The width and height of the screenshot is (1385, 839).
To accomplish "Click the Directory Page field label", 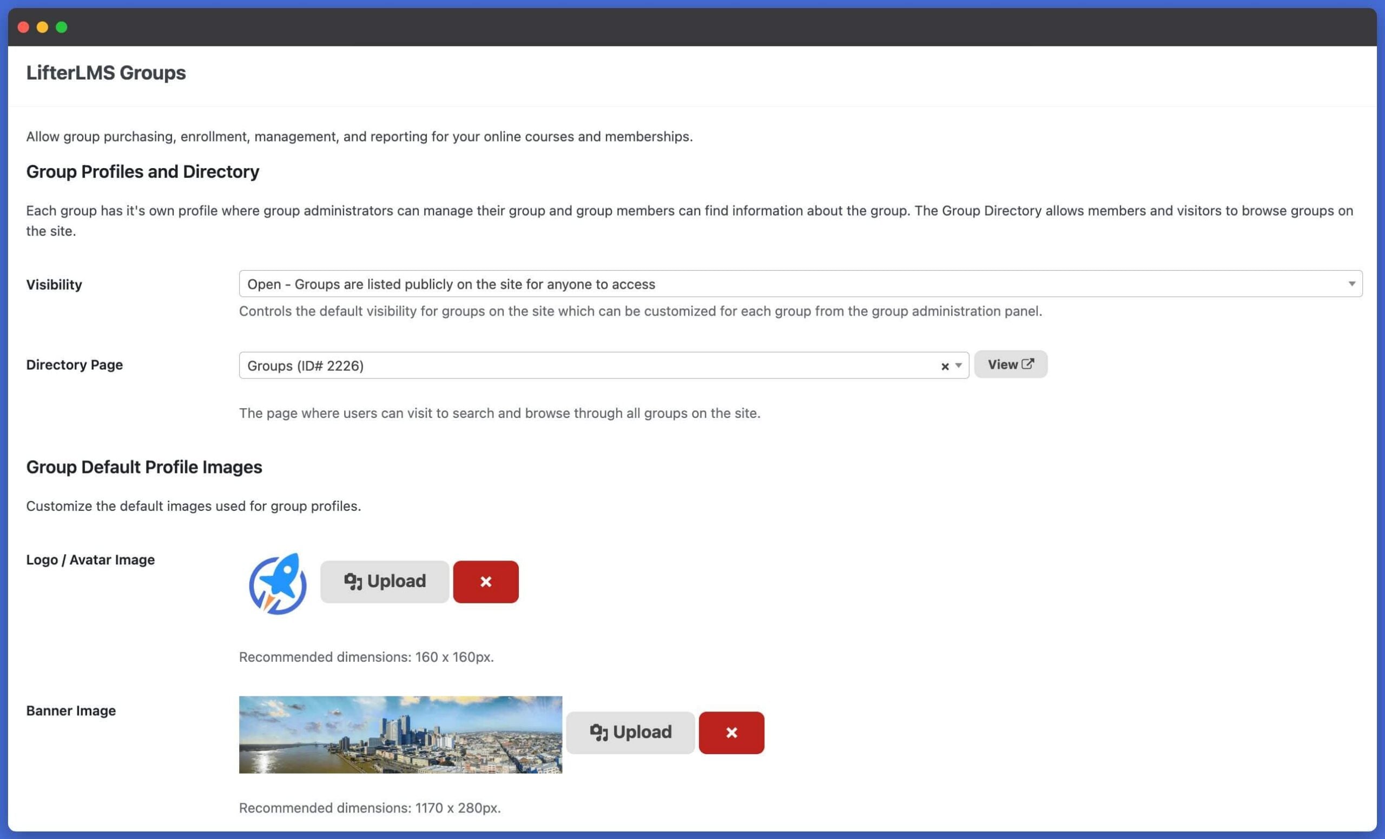I will coord(74,365).
